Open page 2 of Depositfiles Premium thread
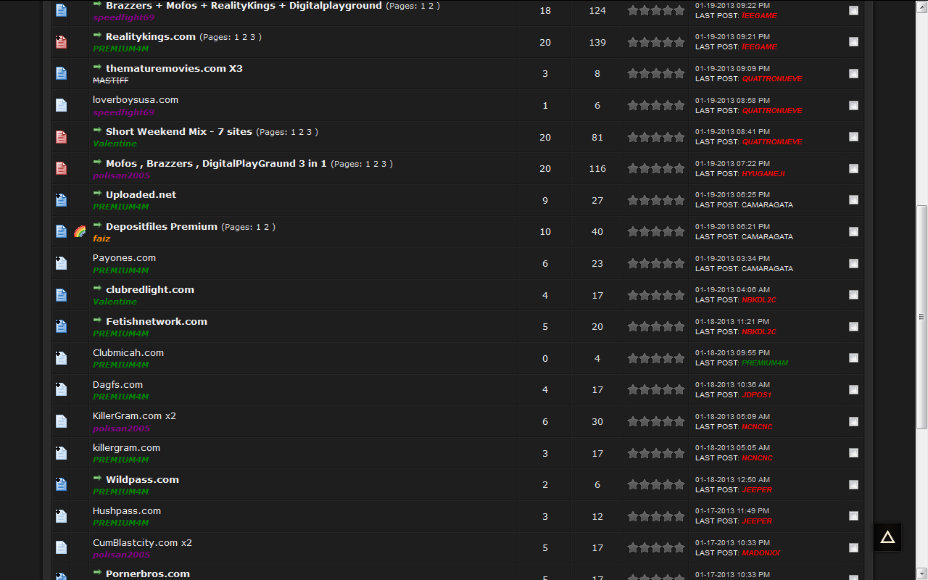The height and width of the screenshot is (580, 928). click(x=266, y=227)
